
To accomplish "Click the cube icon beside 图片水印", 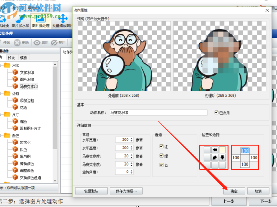I will (x=15, y=79).
